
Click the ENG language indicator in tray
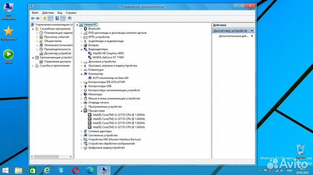[290, 171]
